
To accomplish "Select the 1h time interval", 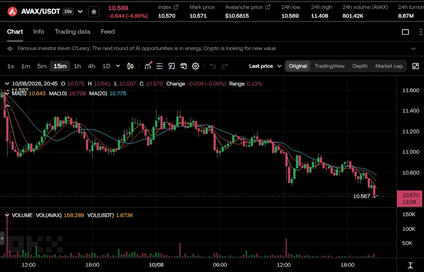I will [x=78, y=66].
